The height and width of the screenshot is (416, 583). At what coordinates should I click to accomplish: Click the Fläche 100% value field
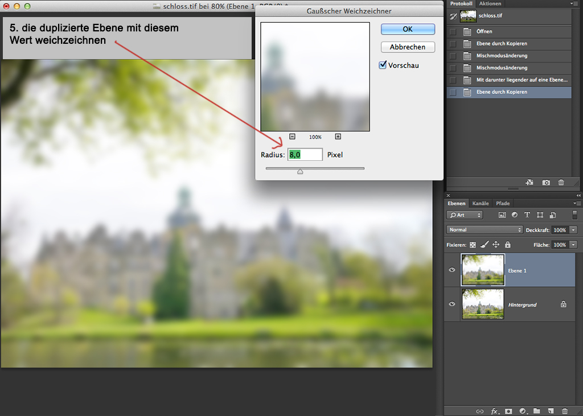click(x=560, y=245)
